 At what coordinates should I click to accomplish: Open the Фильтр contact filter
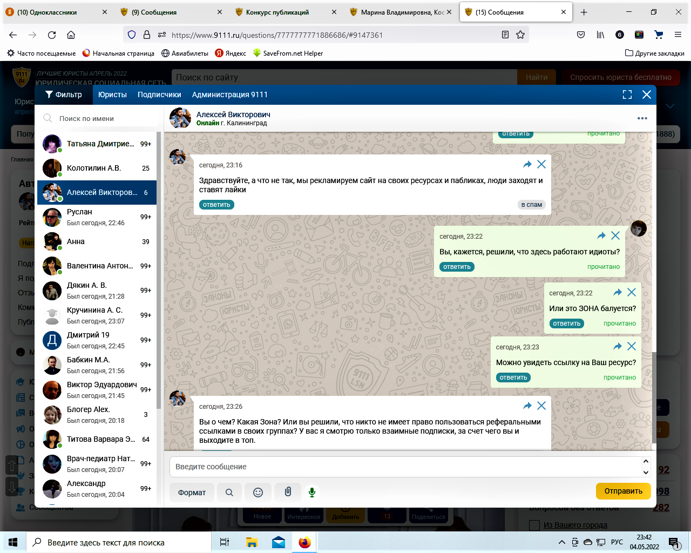(x=64, y=95)
